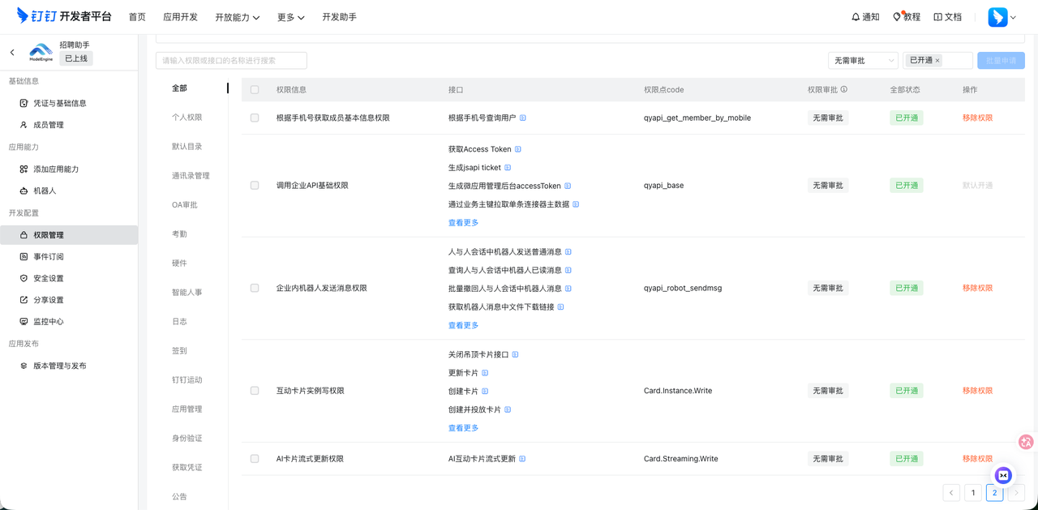Select the AI卡片流式更新权限 checkbox

click(254, 458)
